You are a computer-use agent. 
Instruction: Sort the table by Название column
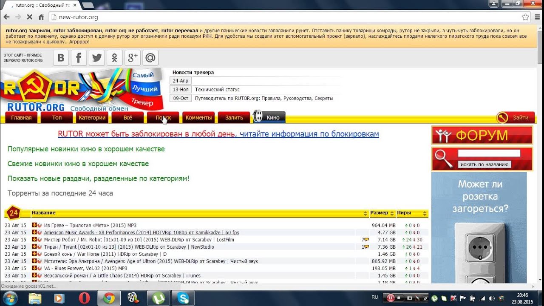click(x=200, y=212)
